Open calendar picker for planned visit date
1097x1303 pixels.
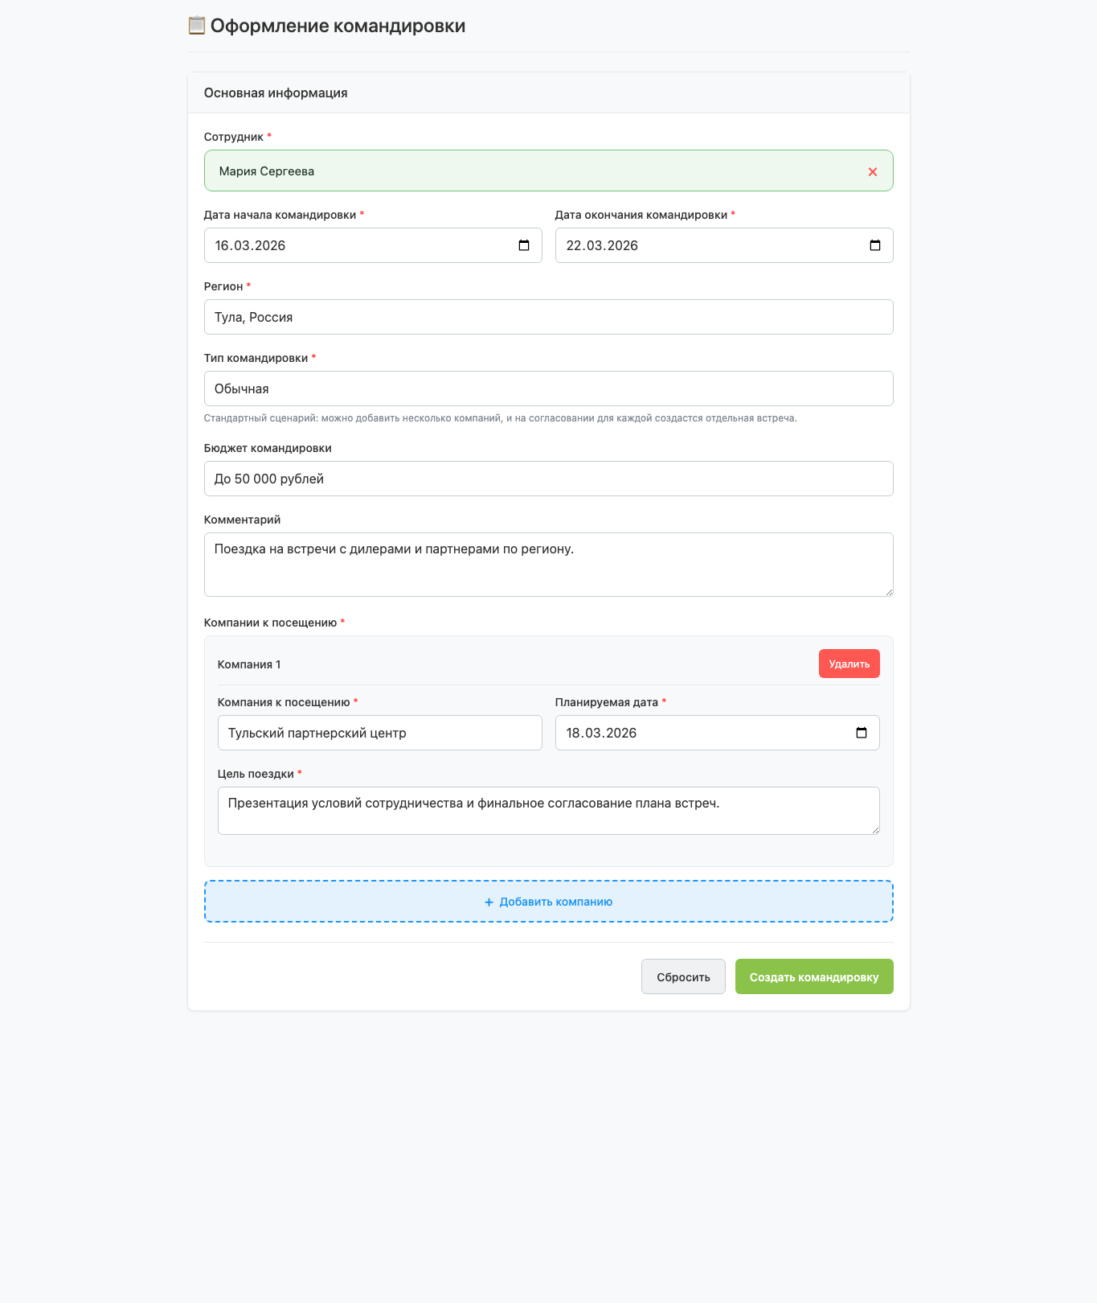coord(862,733)
